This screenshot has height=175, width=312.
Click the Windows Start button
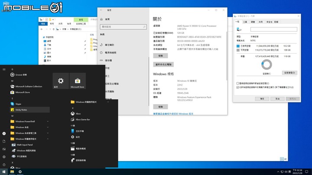(4, 172)
